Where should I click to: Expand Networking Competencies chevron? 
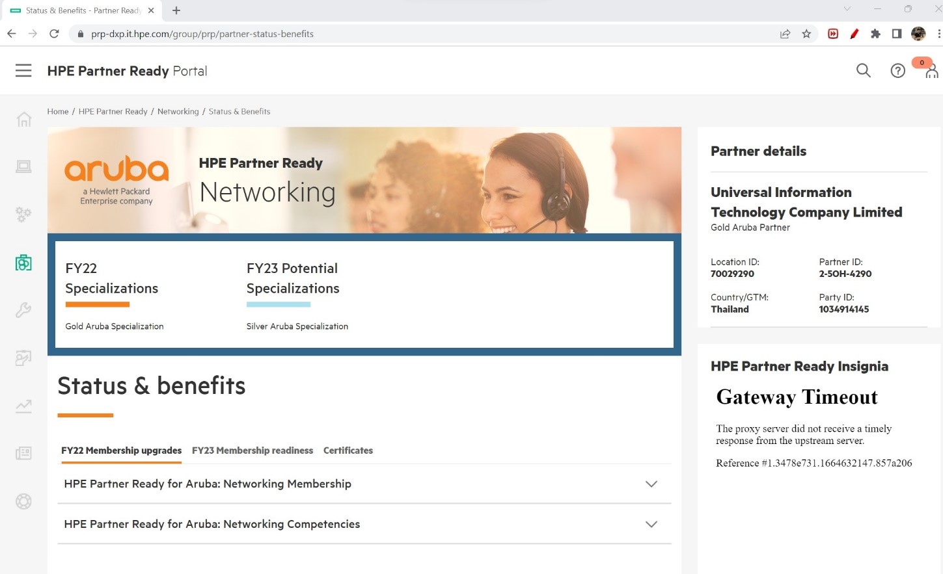tap(651, 524)
